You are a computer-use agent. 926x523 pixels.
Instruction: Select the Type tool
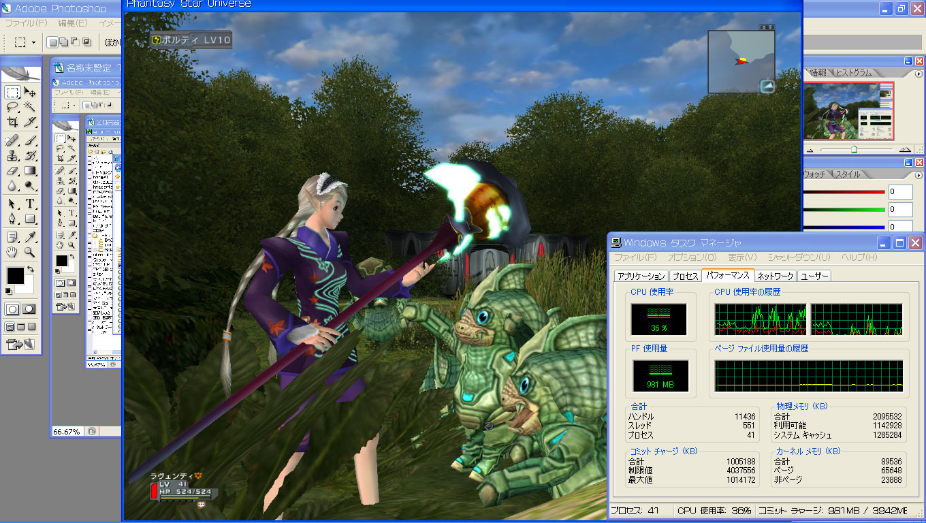30,204
